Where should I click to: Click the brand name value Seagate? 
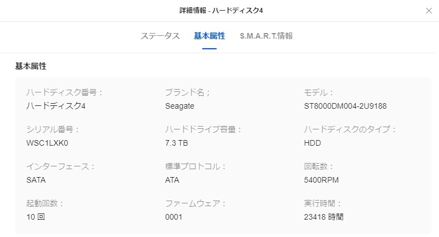pyautogui.click(x=180, y=106)
